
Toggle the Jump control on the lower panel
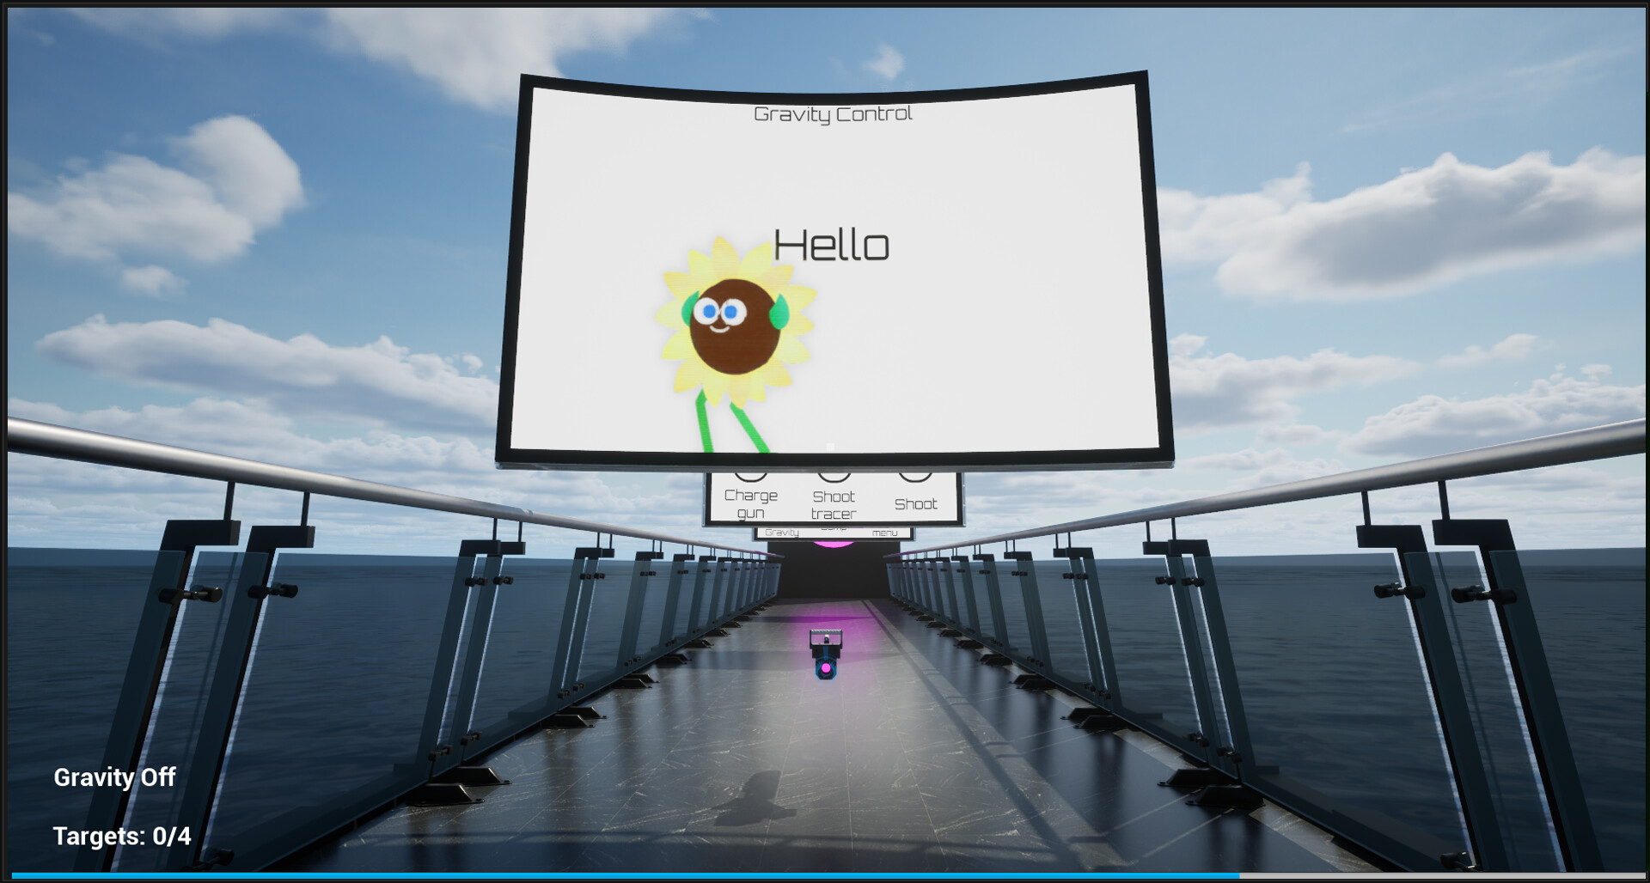point(835,529)
